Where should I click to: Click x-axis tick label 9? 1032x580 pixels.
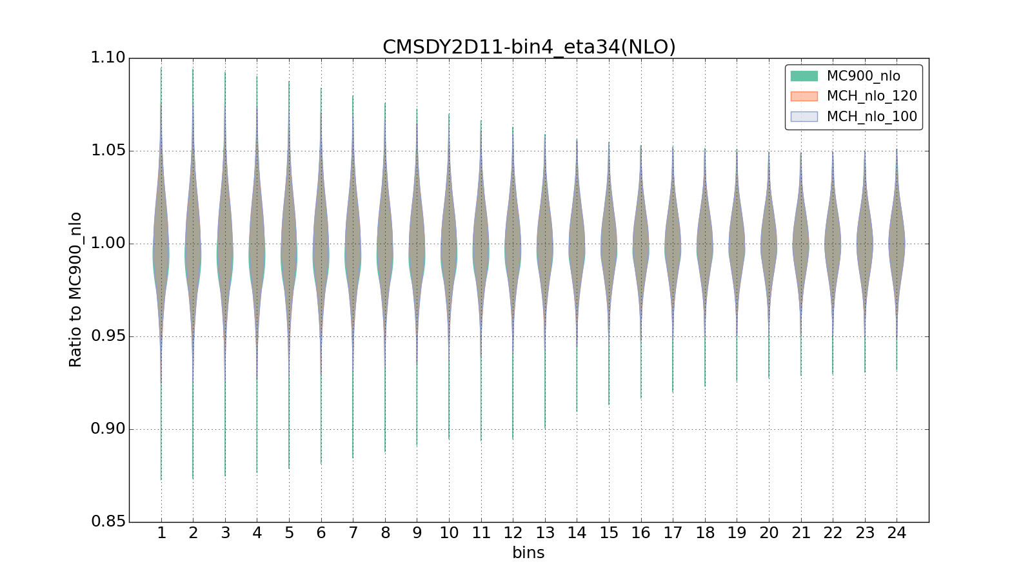[417, 533]
